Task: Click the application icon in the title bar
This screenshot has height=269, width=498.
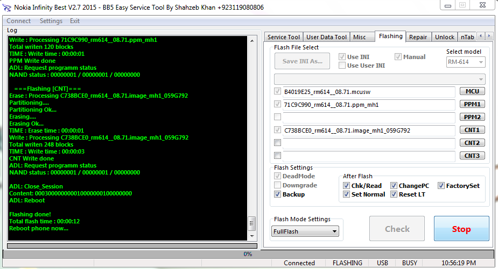Action: pyautogui.click(x=6, y=8)
